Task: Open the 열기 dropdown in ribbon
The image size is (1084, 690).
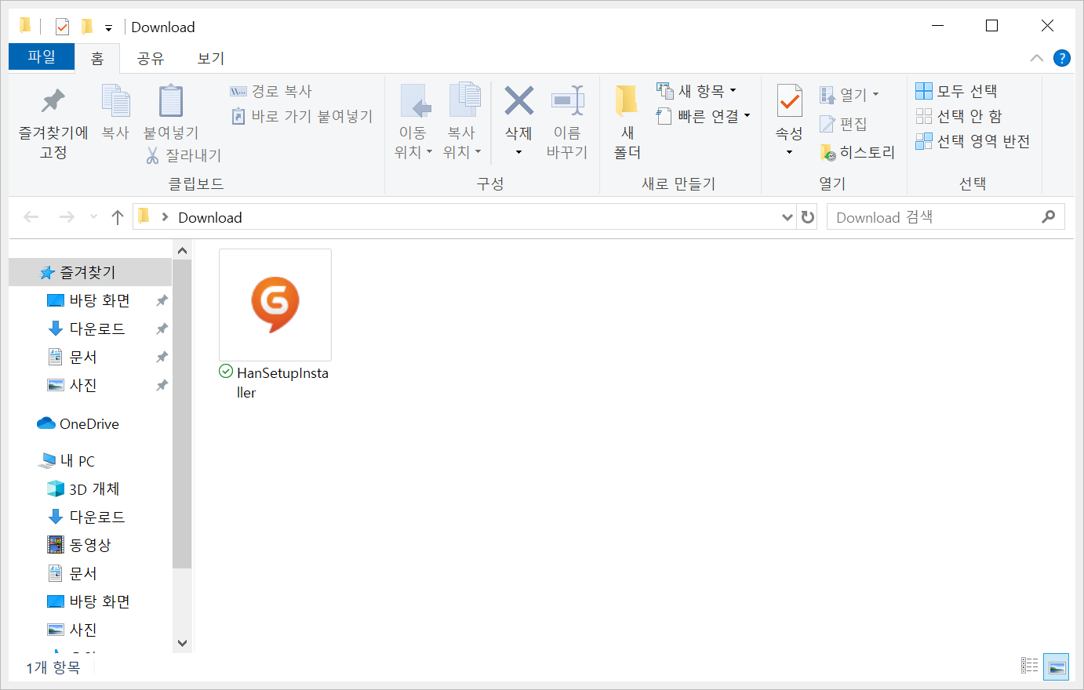Action: point(849,95)
